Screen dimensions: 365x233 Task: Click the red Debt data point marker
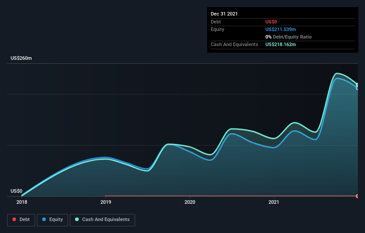357,196
